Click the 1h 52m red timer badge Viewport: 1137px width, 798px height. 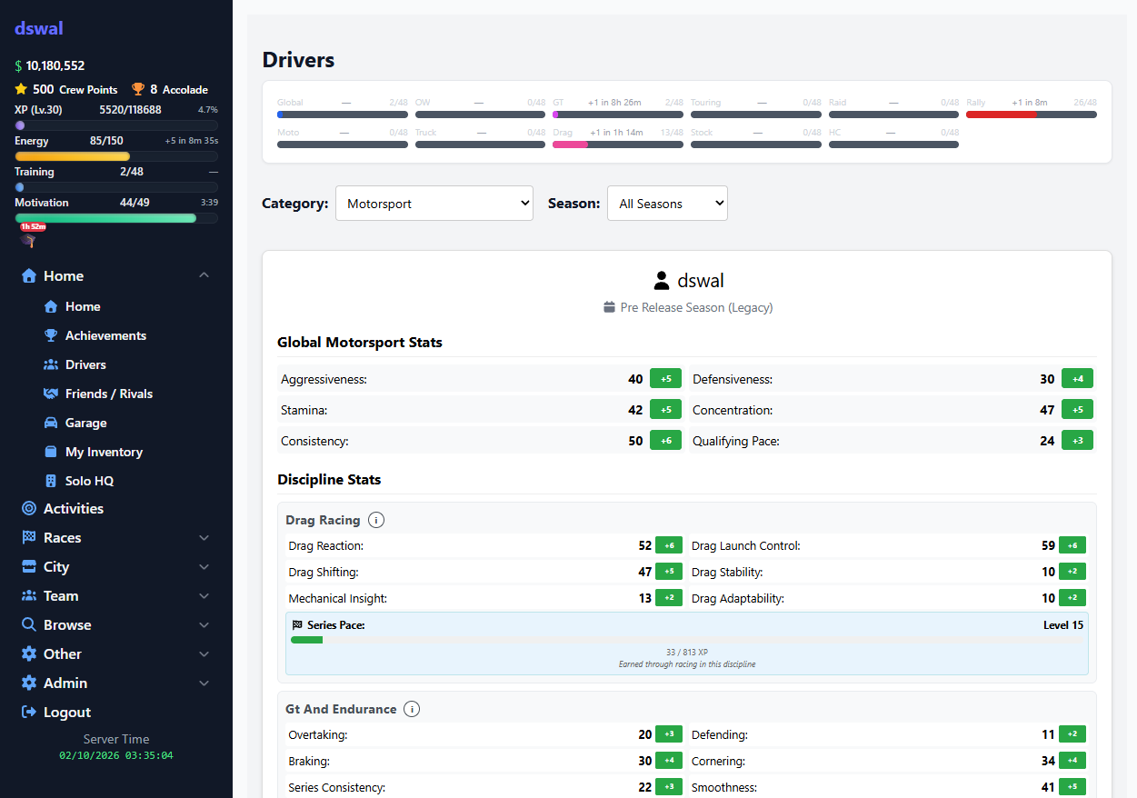(x=34, y=226)
